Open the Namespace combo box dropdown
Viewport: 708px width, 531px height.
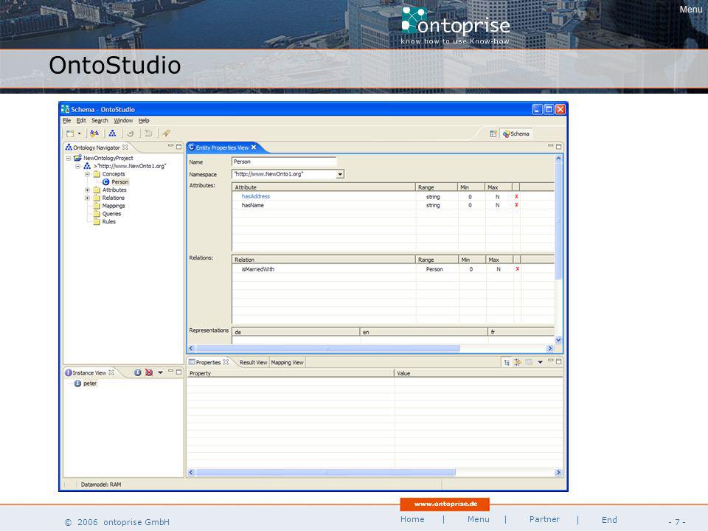pyautogui.click(x=340, y=174)
